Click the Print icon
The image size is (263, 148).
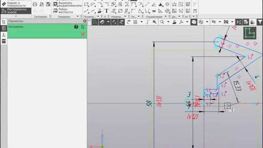(35, 5)
